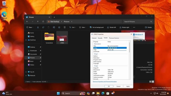Image resolution: width=171 pixels, height=96 pixels.
Task: Open the Recycle Bin desktop icon
Action: click(x=4, y=4)
